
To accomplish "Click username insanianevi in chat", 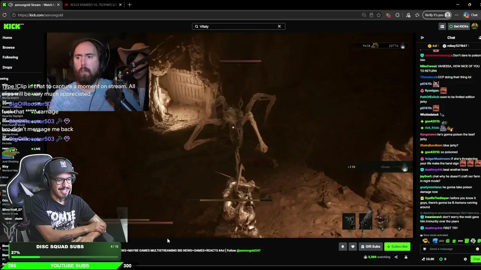I will 433,217.
